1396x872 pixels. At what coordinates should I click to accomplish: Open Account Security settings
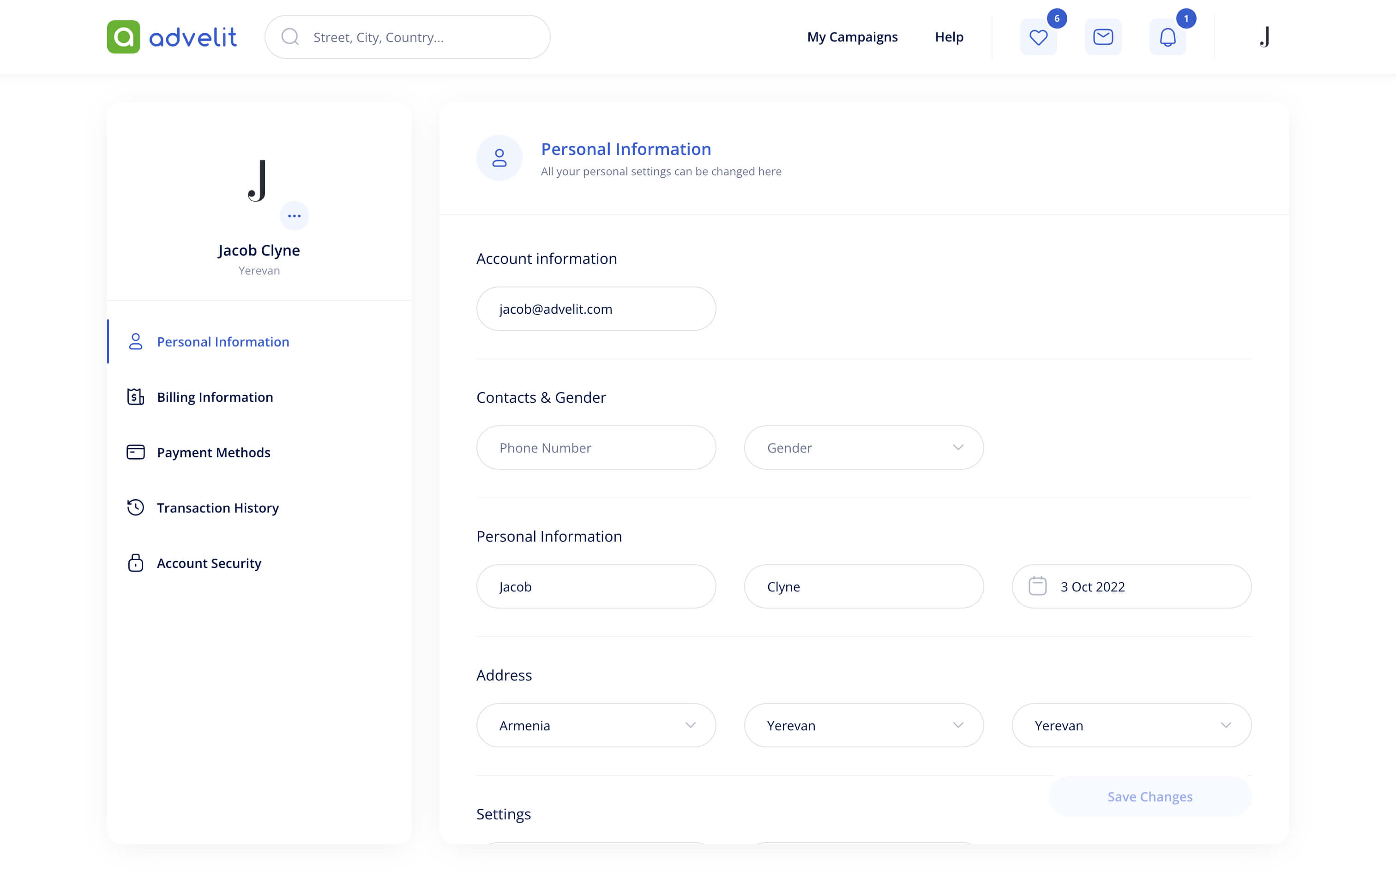click(x=209, y=563)
